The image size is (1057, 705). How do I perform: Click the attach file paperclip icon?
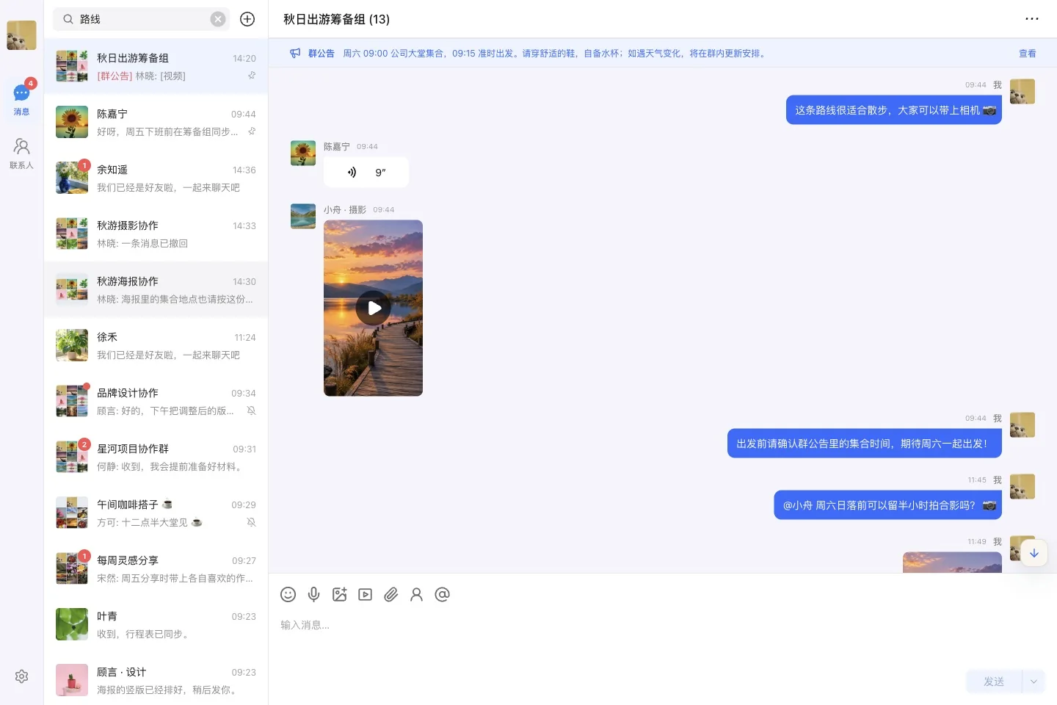pyautogui.click(x=391, y=594)
